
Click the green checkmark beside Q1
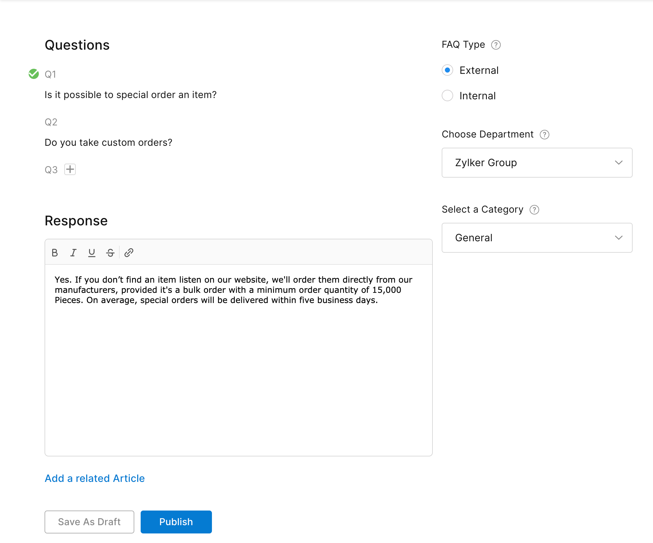pos(34,74)
